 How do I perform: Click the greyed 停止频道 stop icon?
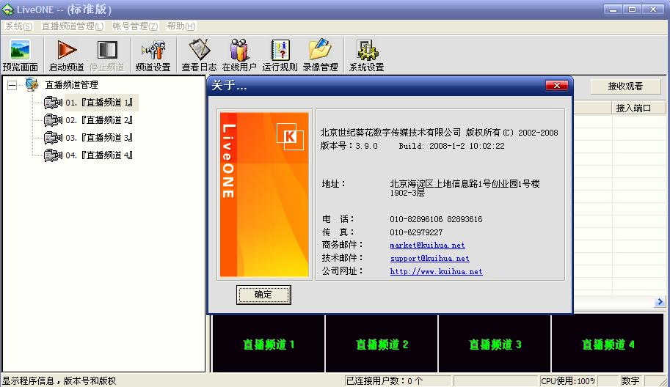pyautogui.click(x=107, y=56)
